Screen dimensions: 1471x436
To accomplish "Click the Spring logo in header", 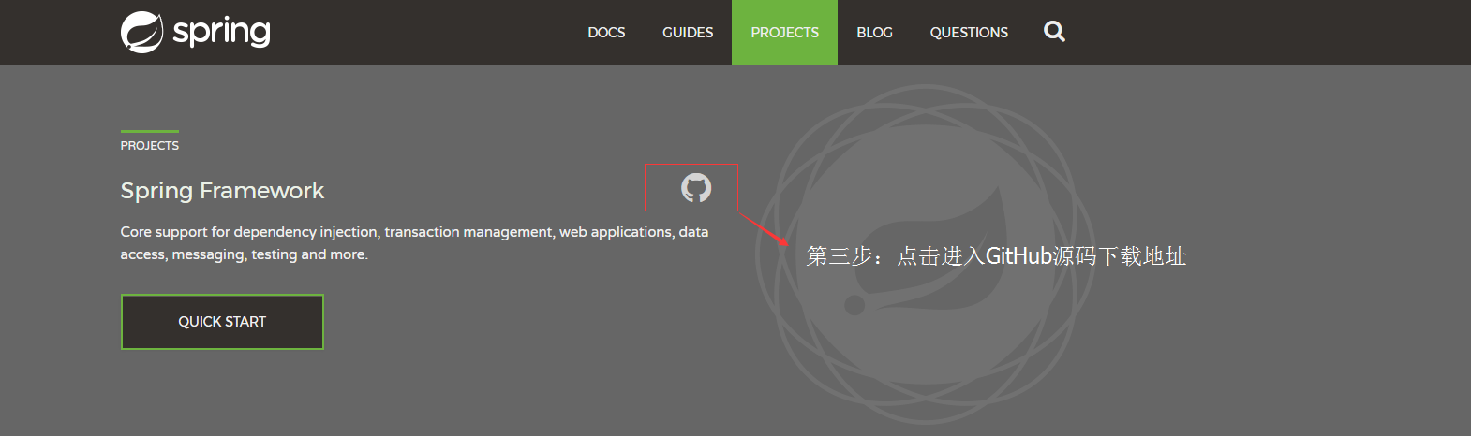I will [196, 32].
